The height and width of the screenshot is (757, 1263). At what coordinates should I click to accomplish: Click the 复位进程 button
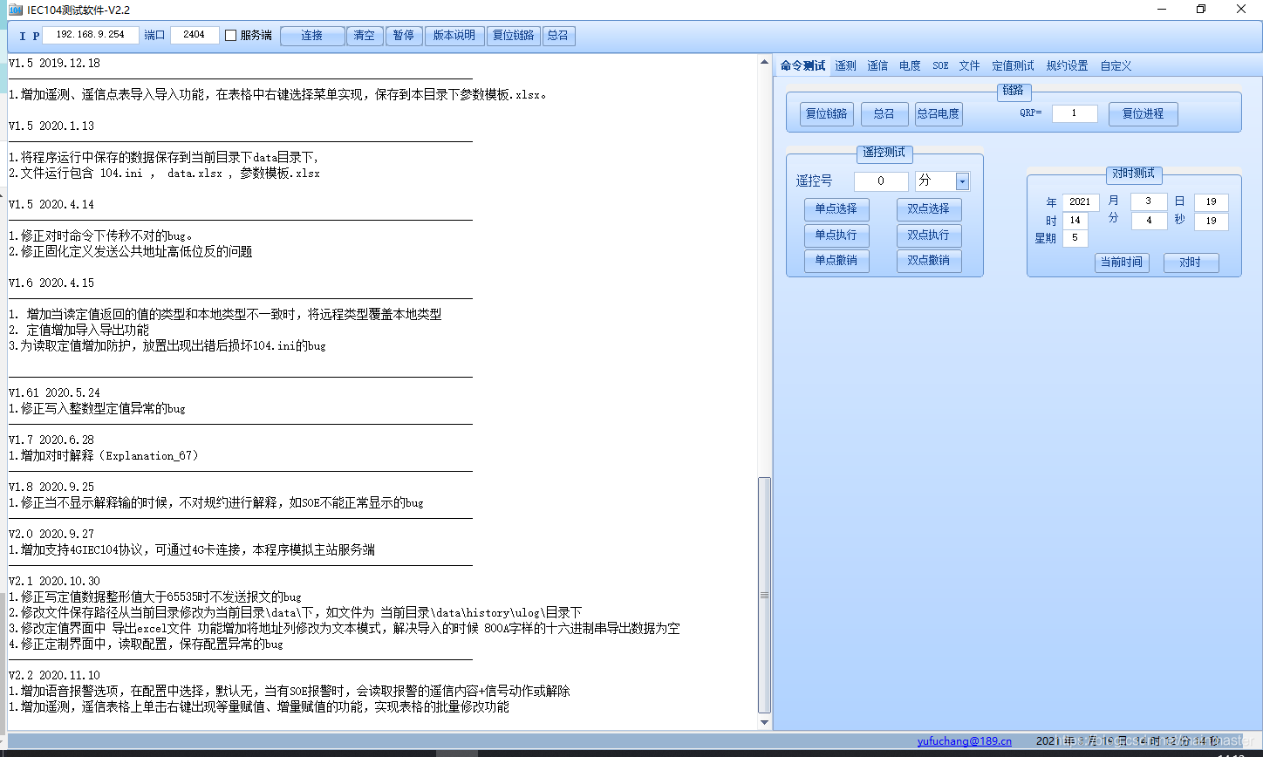(x=1143, y=113)
